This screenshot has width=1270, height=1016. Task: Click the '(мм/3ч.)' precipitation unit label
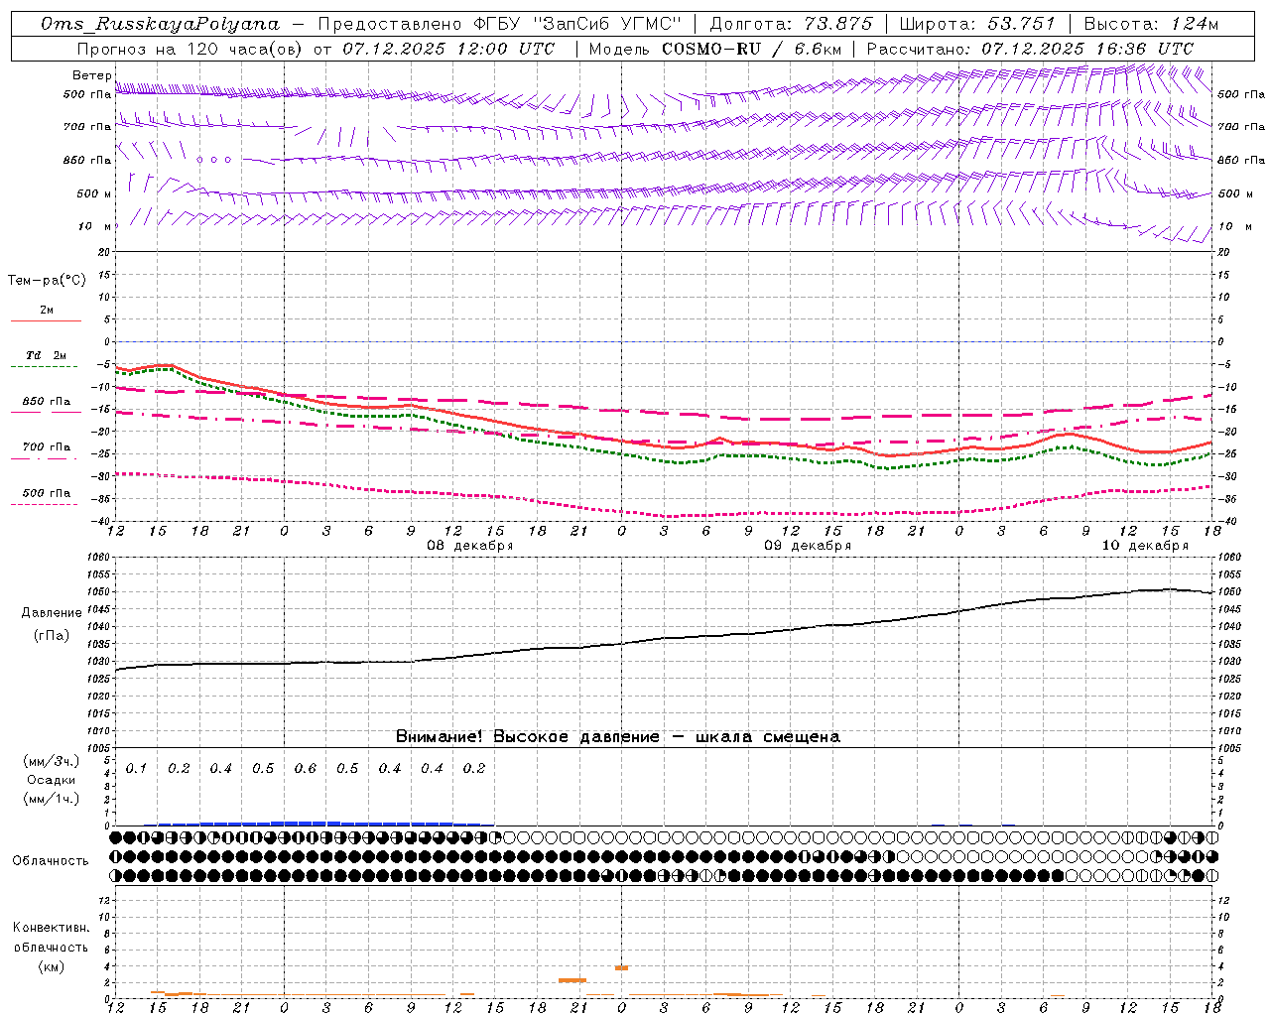[52, 762]
